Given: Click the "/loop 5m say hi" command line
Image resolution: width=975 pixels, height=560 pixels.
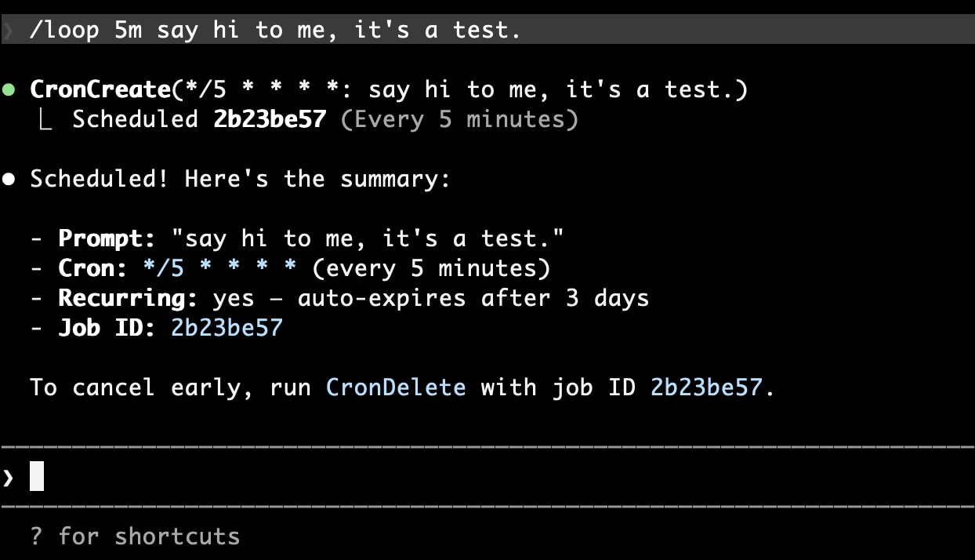Looking at the screenshot, I should pyautogui.click(x=274, y=31).
